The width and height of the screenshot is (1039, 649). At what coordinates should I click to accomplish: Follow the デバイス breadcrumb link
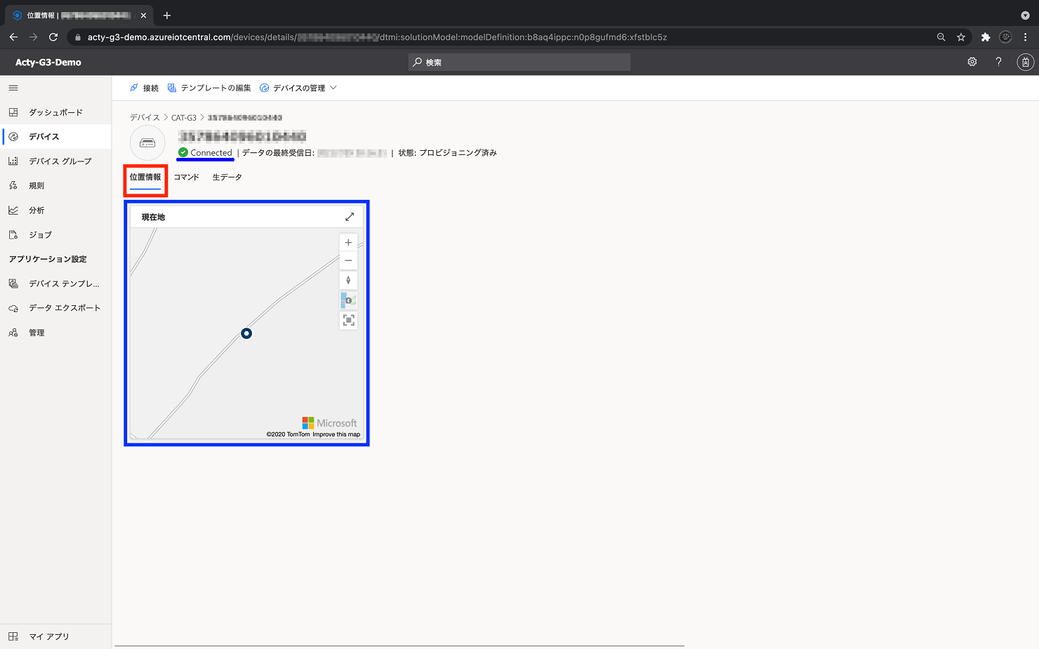click(145, 117)
